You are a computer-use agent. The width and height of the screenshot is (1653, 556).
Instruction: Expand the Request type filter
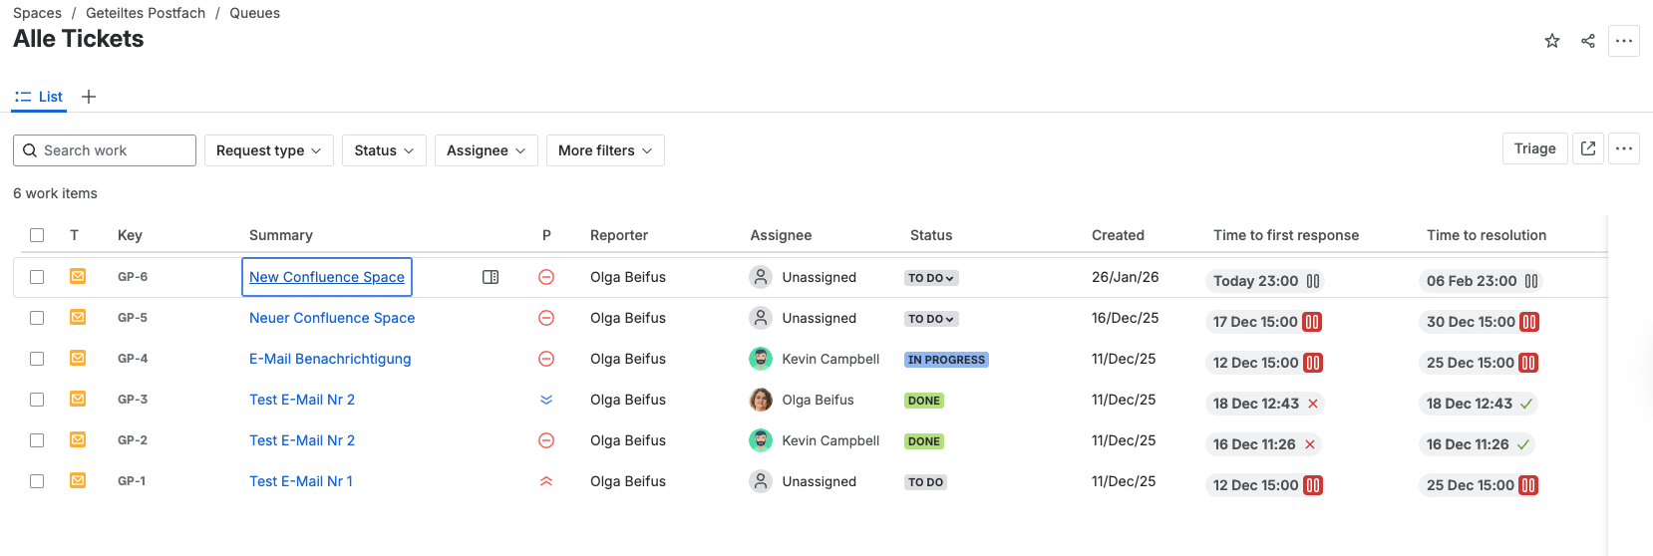[x=268, y=150]
